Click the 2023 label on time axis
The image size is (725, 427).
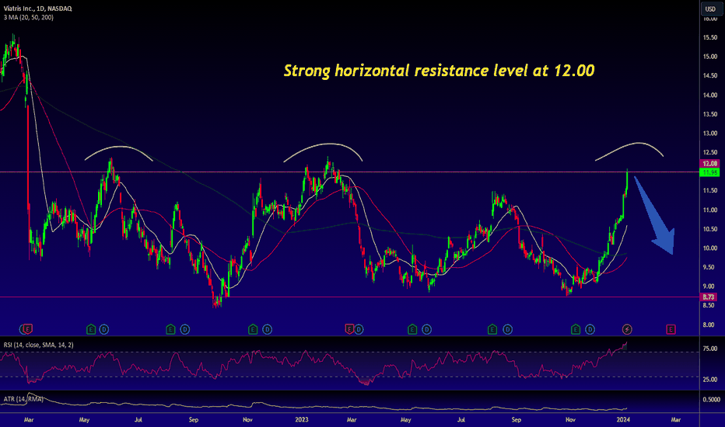click(x=302, y=419)
